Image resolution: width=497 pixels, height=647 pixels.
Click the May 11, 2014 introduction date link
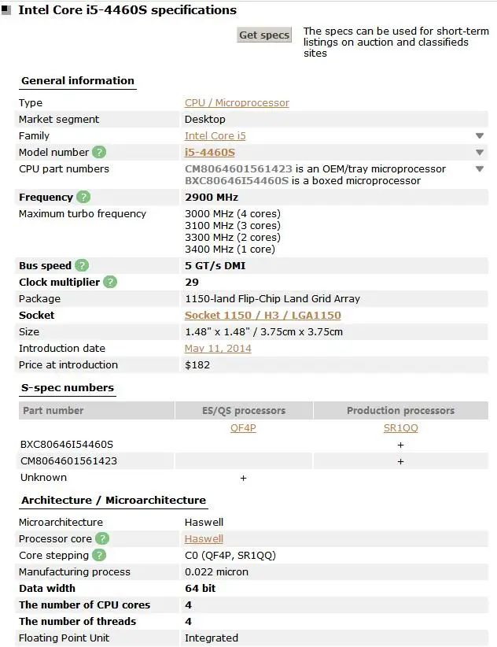tap(218, 349)
